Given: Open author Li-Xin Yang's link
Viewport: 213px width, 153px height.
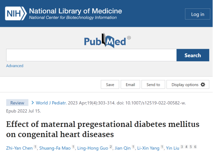Looking at the screenshot, I should pos(148,148).
